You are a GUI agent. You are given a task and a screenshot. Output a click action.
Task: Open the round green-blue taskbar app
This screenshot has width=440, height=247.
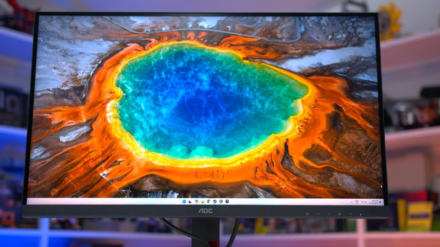tap(221, 201)
